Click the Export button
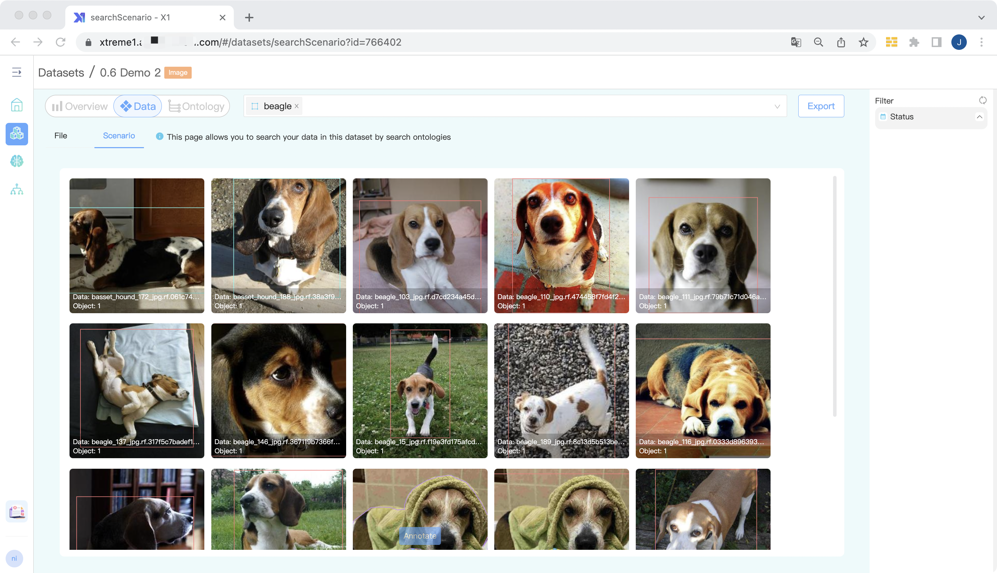The width and height of the screenshot is (997, 573). 821,106
